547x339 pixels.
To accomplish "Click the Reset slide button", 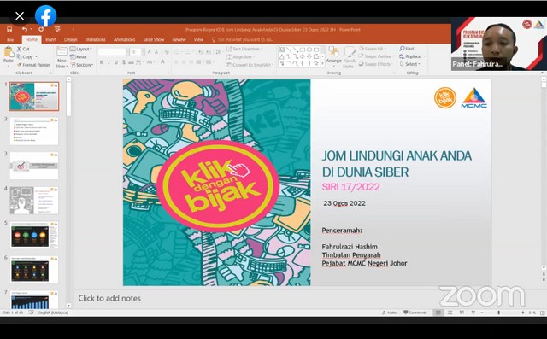I will 79,57.
